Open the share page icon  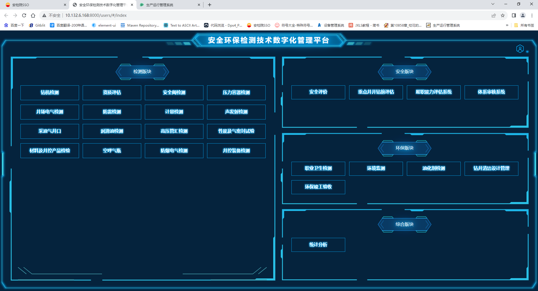click(x=494, y=15)
